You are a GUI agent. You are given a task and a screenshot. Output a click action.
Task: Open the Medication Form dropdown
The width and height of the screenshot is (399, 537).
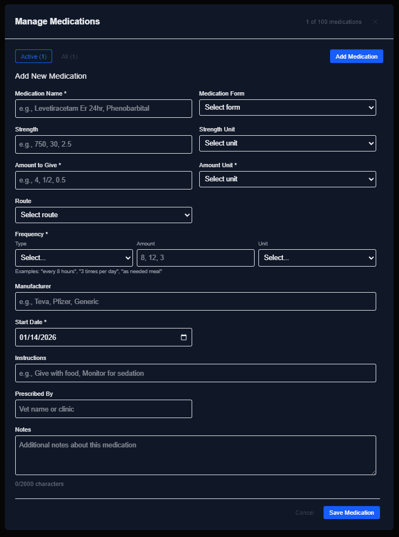(287, 108)
